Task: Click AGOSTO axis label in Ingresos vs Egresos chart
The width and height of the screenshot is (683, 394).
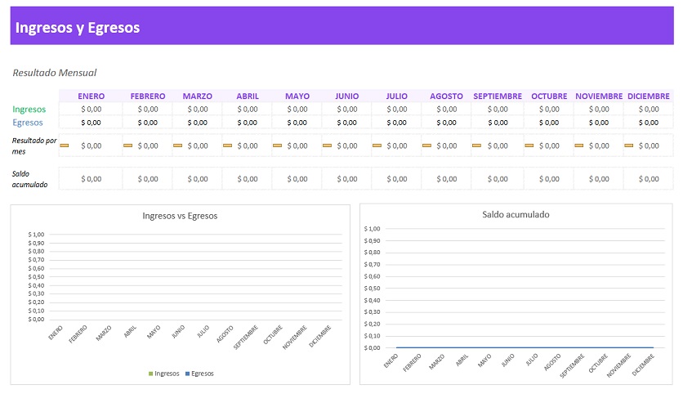Action: tap(225, 334)
